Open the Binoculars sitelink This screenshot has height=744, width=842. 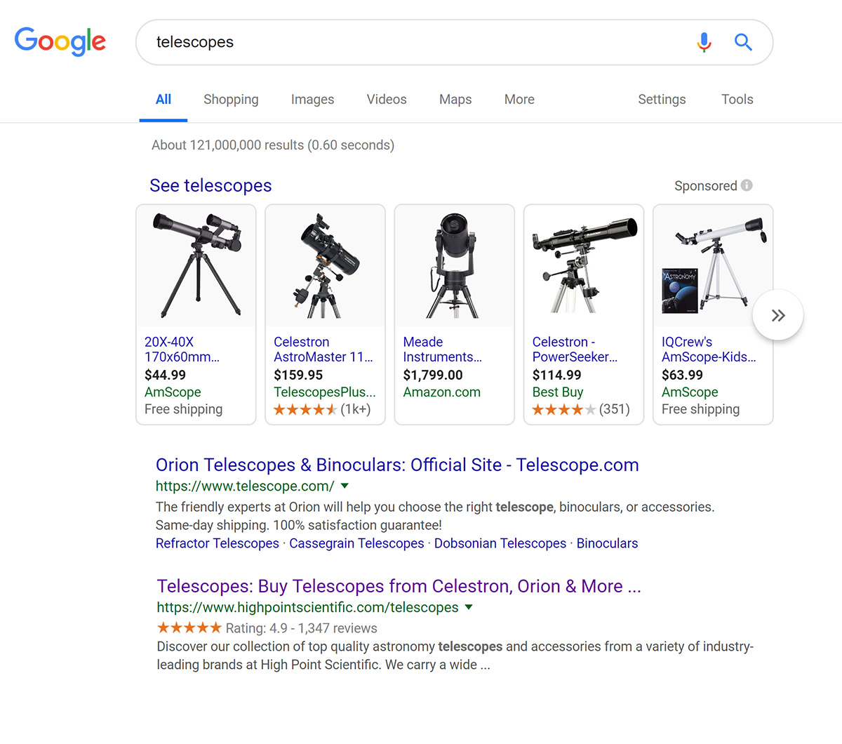click(607, 543)
